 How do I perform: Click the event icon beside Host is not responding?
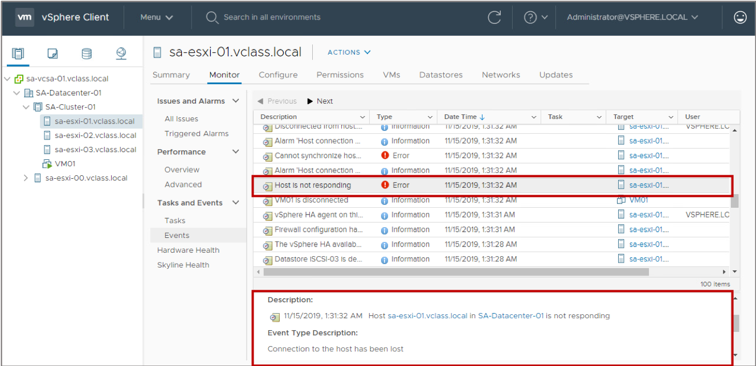(x=267, y=186)
